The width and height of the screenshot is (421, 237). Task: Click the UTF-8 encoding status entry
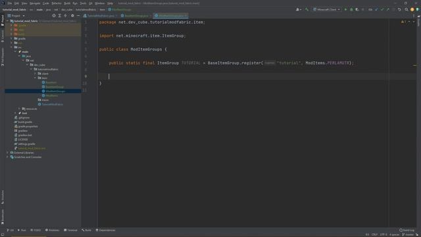[384, 234]
